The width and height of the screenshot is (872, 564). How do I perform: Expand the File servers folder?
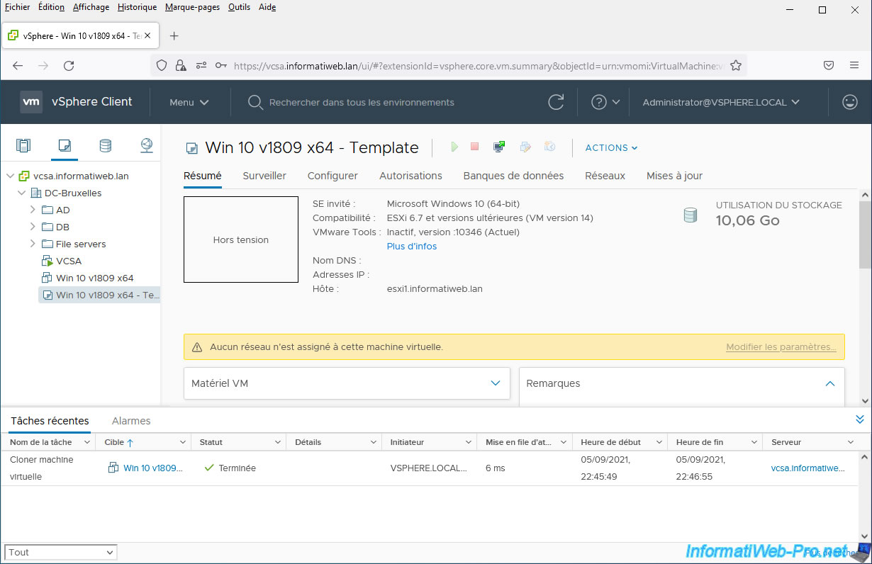tap(33, 244)
